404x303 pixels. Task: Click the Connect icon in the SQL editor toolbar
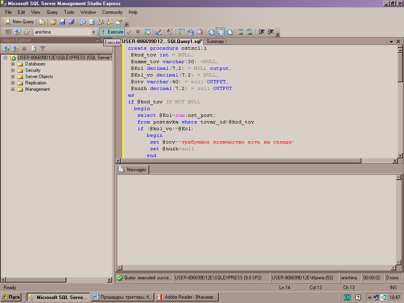coord(8,32)
